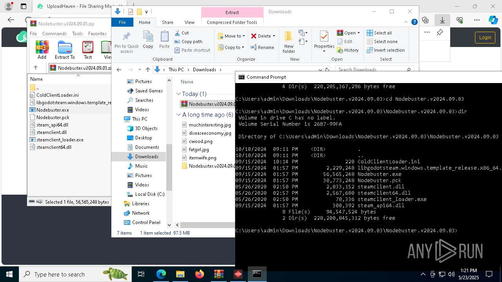Screen dimensions: 502x282
Task: Click the Explorer Up arrow navigation button
Action: [x=147, y=70]
